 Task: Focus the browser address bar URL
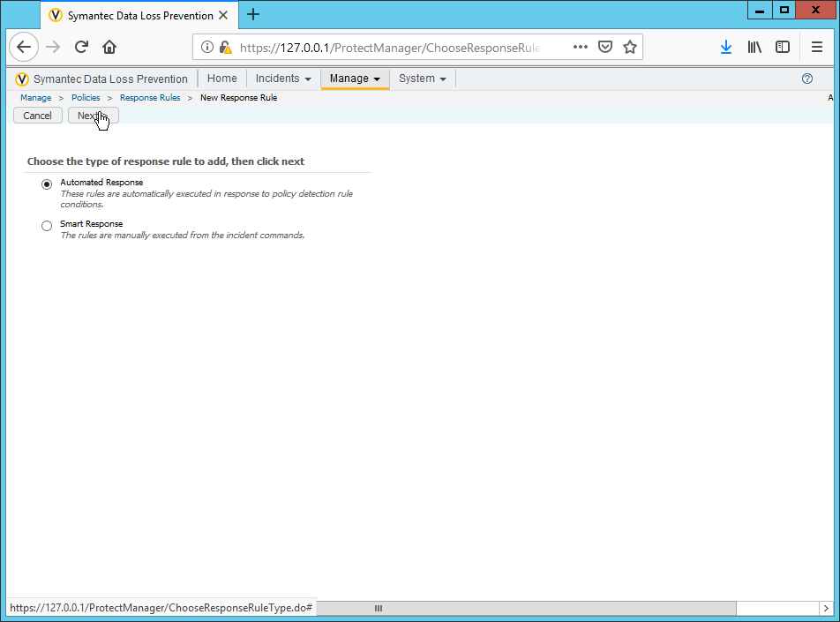pos(390,48)
